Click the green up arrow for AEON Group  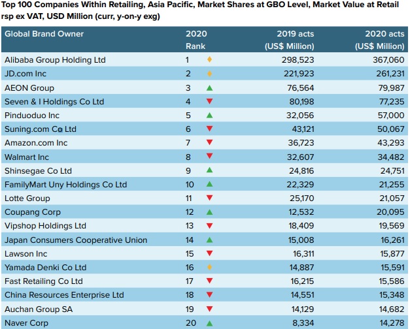point(209,87)
